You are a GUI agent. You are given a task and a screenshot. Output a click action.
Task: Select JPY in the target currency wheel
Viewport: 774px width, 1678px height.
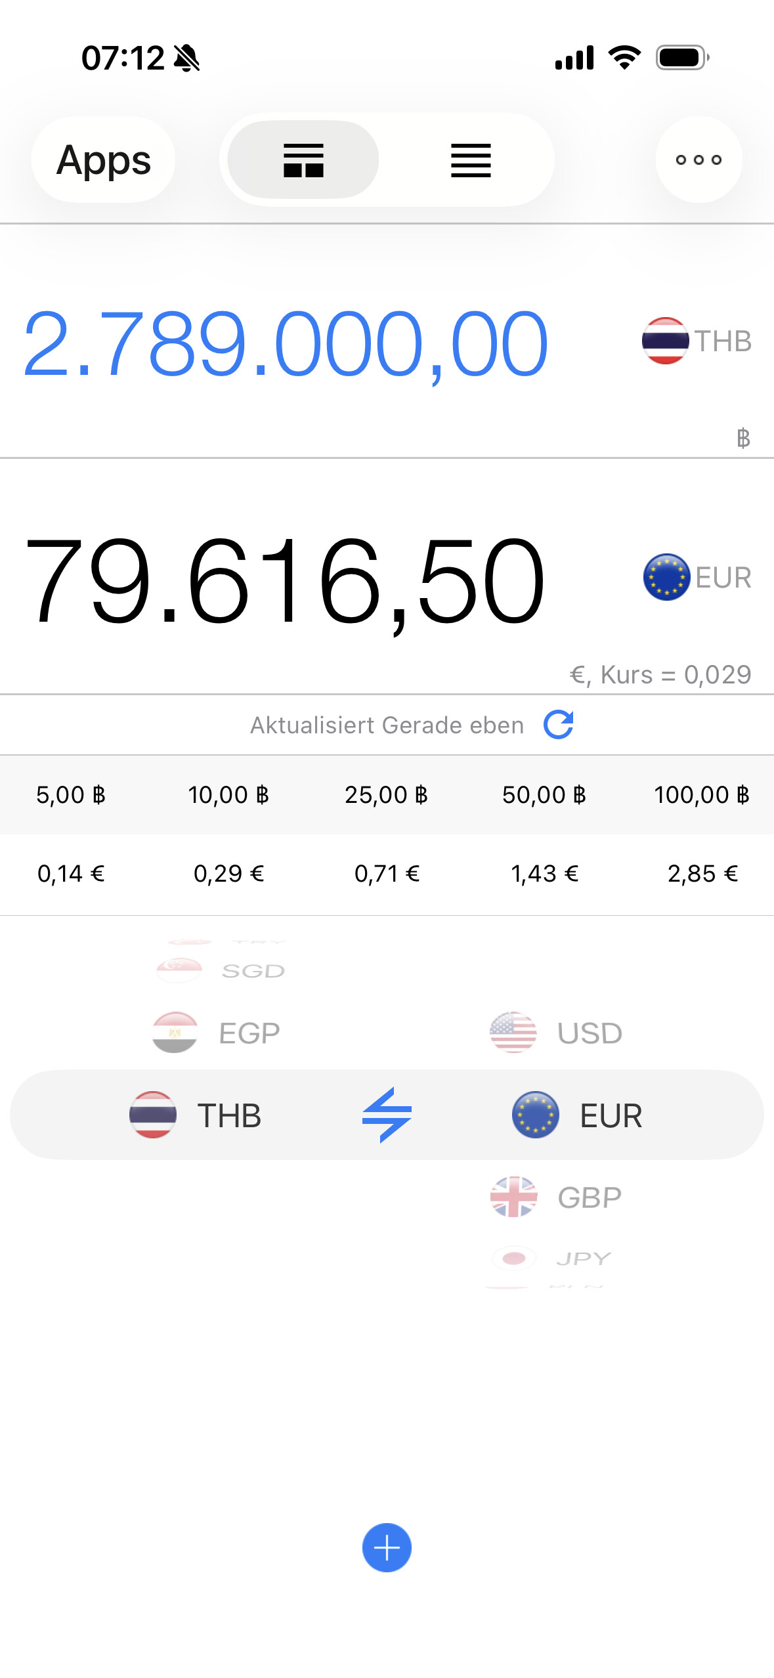click(x=553, y=1258)
